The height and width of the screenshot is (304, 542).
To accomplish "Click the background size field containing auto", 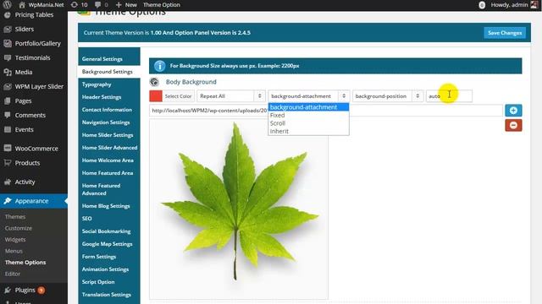I will (449, 96).
